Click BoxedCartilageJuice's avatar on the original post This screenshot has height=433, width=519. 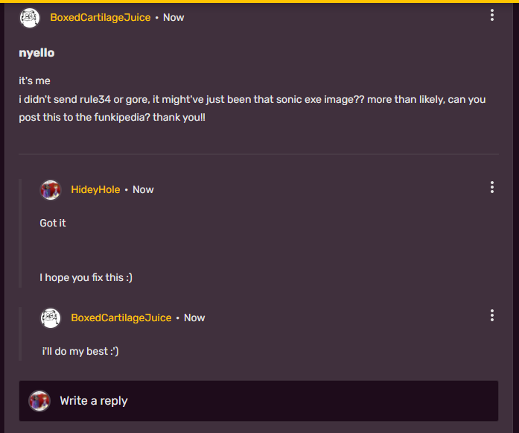click(x=30, y=17)
